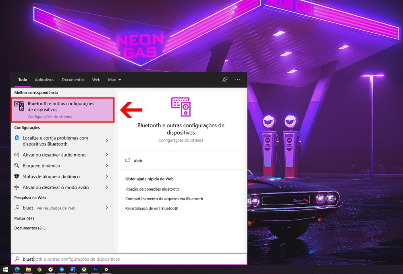Click Abrir to open Bluetooth settings

(138, 161)
